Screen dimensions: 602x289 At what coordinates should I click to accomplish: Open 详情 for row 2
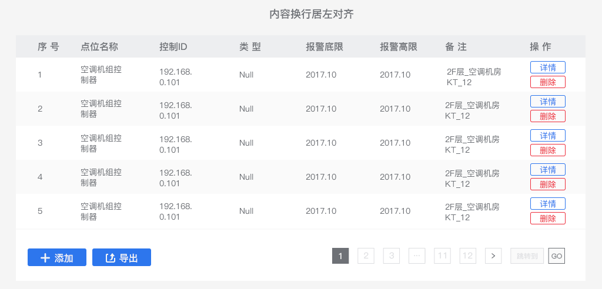pyautogui.click(x=548, y=102)
